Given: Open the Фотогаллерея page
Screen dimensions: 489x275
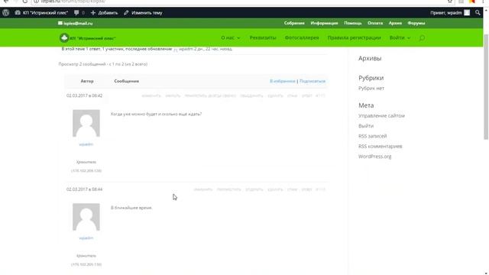Looking at the screenshot, I should [302, 37].
